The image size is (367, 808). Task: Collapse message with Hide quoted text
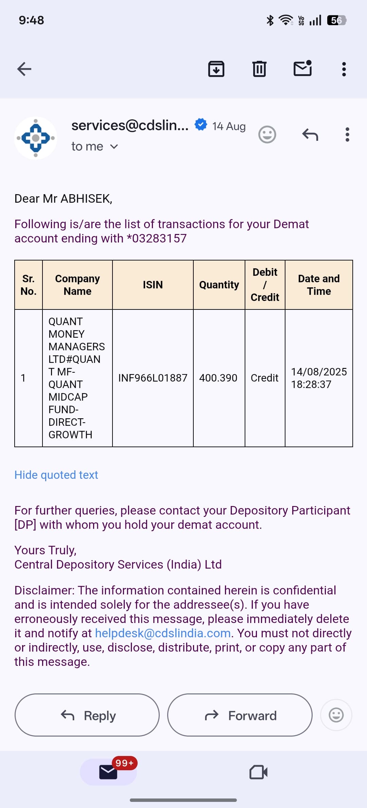56,475
